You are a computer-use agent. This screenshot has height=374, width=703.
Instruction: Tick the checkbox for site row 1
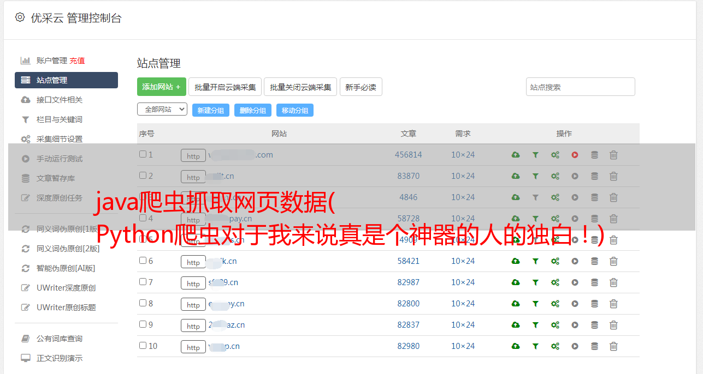pyautogui.click(x=143, y=154)
